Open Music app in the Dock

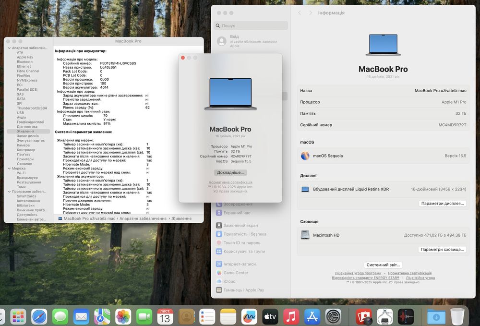point(291,316)
